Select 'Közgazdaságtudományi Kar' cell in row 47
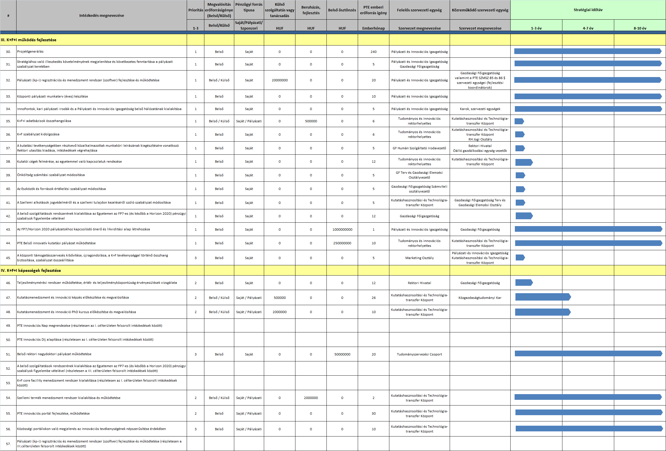 coord(480,298)
